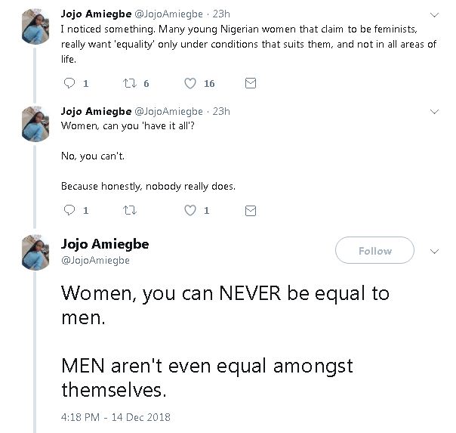Open the first tweet's chevron menu
Image resolution: width=456 pixels, height=433 pixels.
pos(434,14)
